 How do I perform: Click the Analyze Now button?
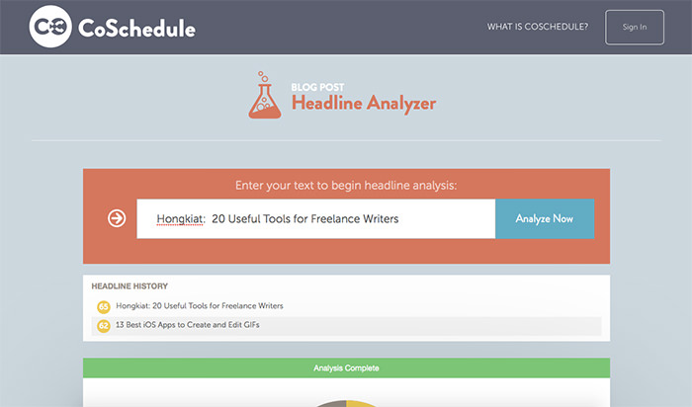click(x=545, y=218)
